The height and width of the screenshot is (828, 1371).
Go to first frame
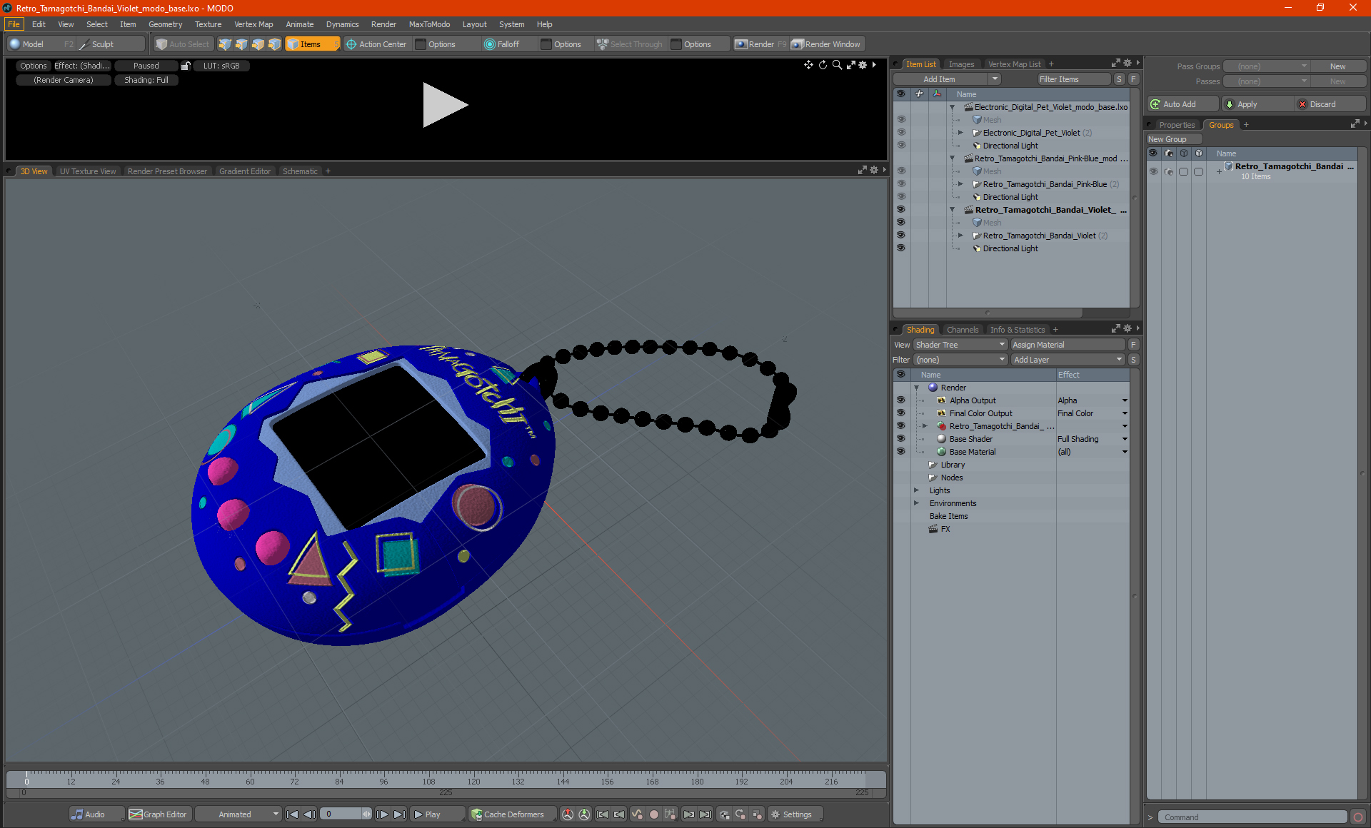pos(292,814)
